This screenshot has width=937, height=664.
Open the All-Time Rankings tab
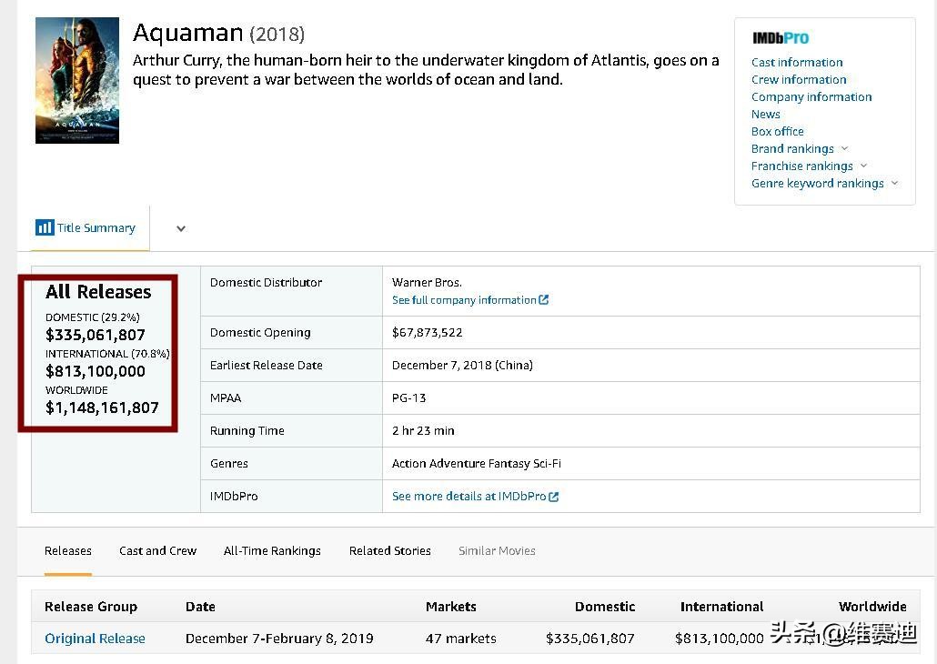click(272, 550)
